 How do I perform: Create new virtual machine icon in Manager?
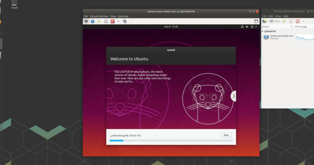264,21
